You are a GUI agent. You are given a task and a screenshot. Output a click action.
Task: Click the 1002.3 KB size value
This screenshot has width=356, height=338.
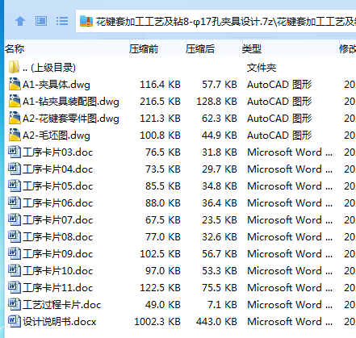tap(157, 322)
